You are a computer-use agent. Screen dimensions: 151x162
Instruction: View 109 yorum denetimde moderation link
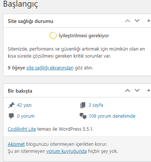coord(112,116)
